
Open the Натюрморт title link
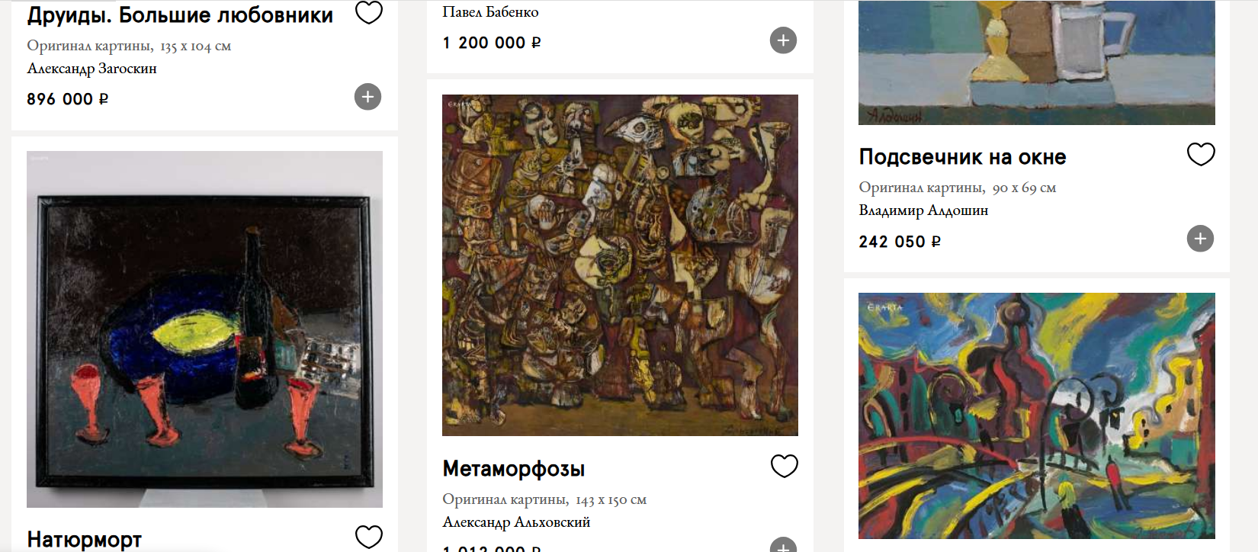(x=85, y=540)
